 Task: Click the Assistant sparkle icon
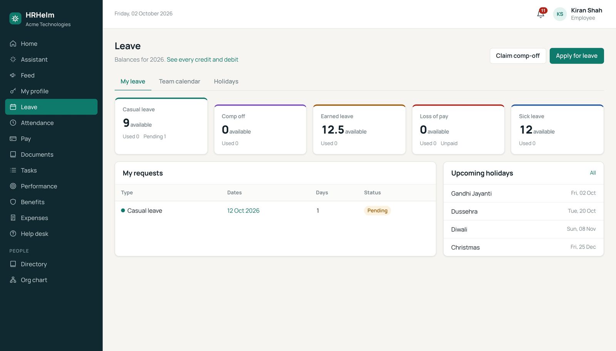click(x=13, y=59)
